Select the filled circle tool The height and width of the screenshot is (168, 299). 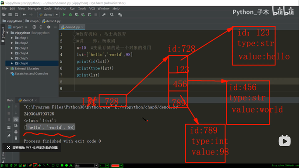click(67, 165)
